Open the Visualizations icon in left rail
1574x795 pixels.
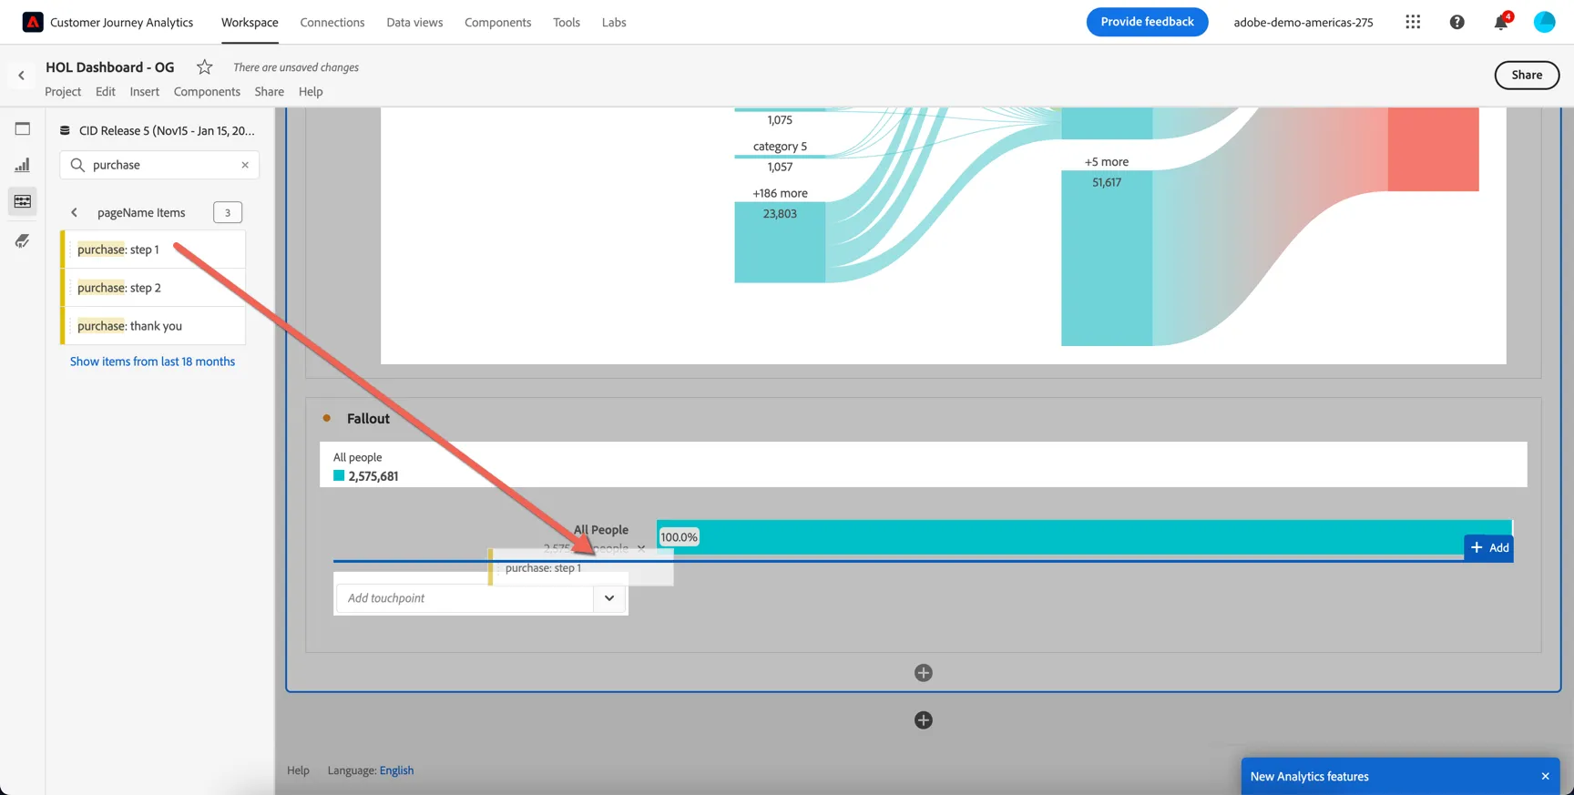click(x=23, y=166)
